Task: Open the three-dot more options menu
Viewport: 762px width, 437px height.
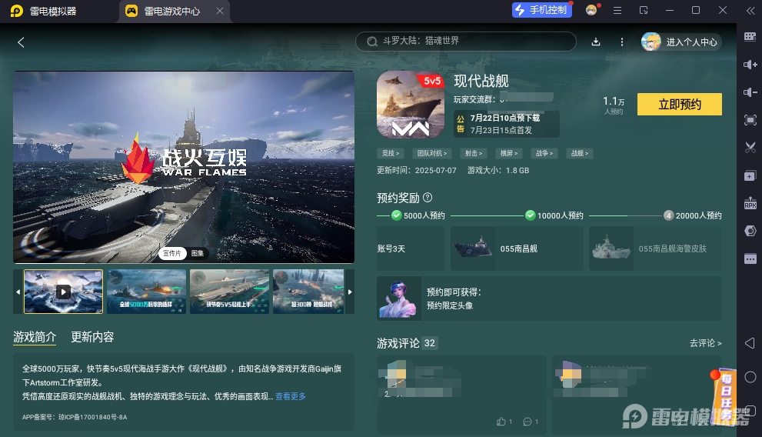Action: click(621, 42)
